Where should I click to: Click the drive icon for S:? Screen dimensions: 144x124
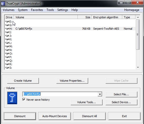7,67
